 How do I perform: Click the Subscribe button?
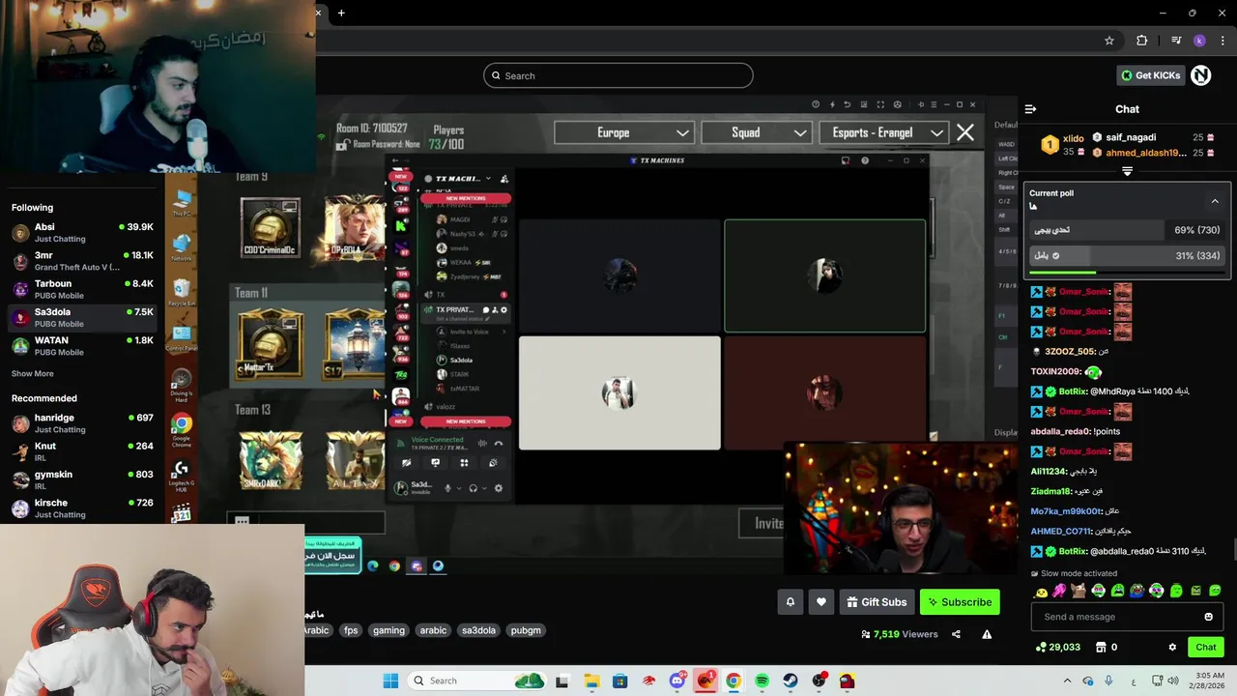tap(960, 602)
